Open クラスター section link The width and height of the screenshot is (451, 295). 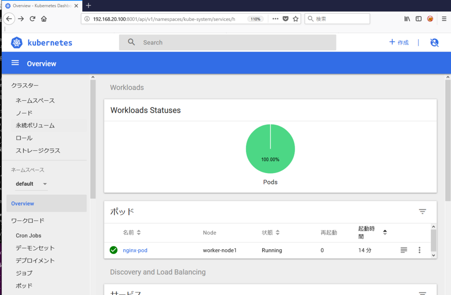pyautogui.click(x=25, y=85)
